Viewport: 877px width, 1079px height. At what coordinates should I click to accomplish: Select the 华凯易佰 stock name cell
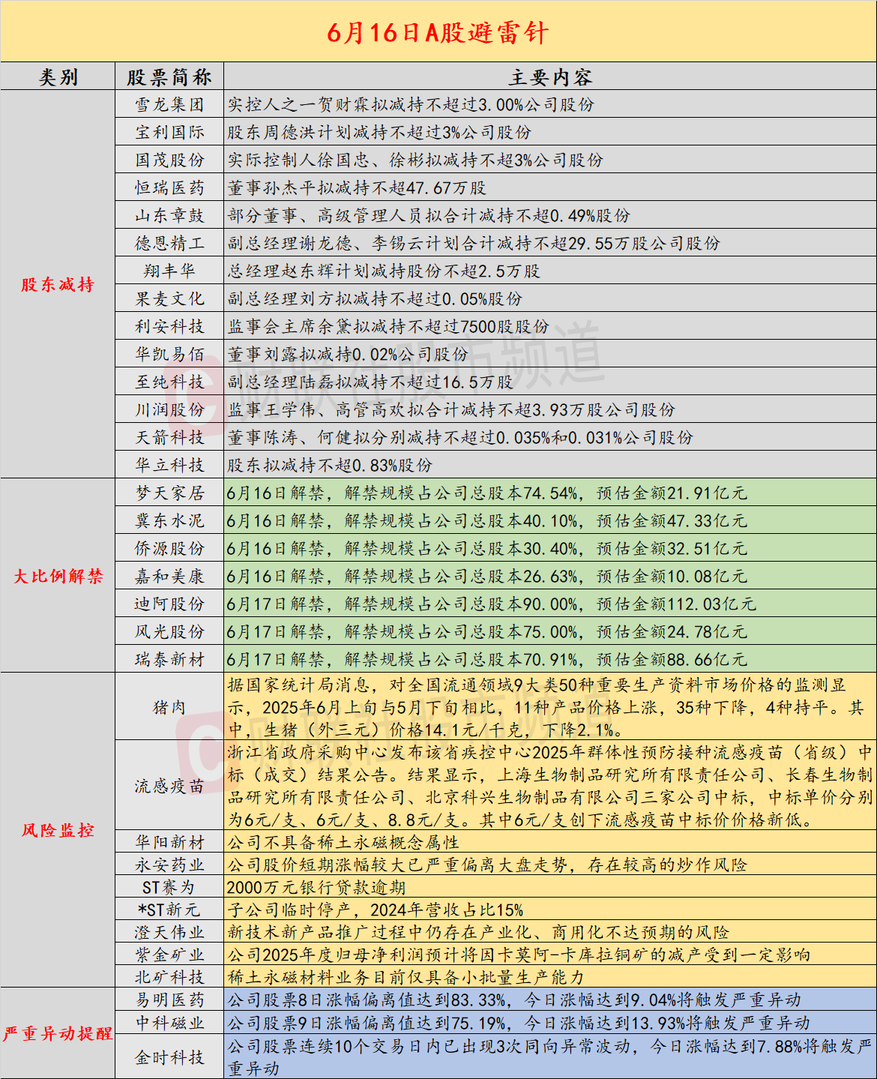tap(169, 354)
